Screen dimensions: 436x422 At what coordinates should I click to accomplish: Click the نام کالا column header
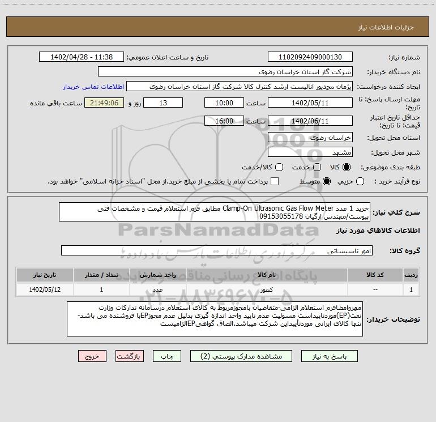click(267, 275)
